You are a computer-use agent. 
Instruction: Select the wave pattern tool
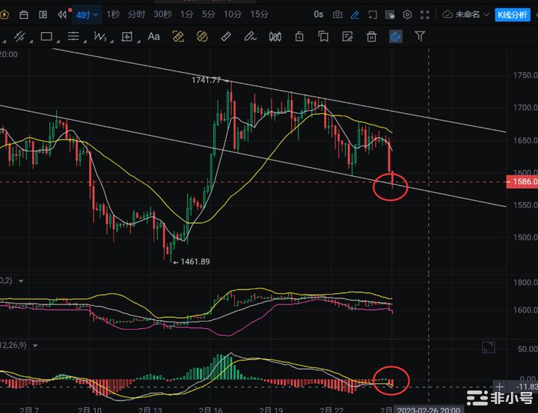click(100, 36)
